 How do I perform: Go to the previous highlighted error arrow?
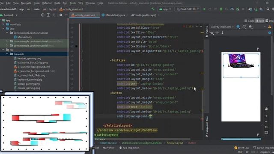coord(197,27)
